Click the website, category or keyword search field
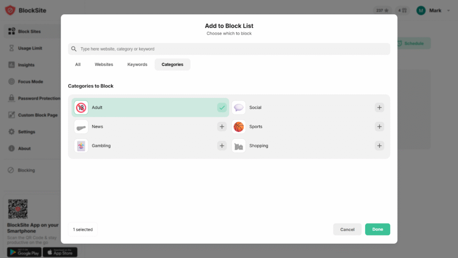Image resolution: width=458 pixels, height=258 pixels. (234, 49)
